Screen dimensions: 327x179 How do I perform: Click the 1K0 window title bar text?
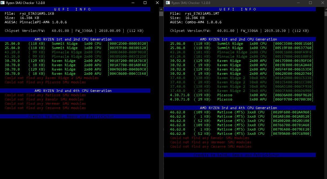pyautogui.click(x=26, y=3)
